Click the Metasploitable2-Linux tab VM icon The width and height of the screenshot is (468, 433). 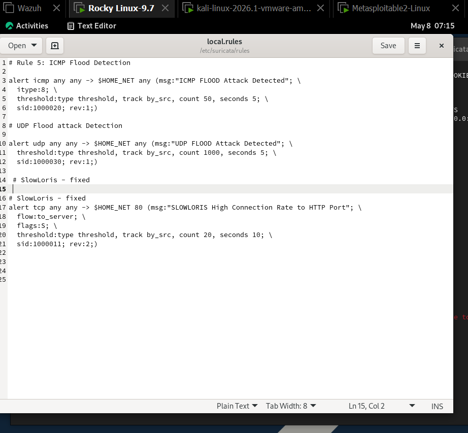pos(343,8)
